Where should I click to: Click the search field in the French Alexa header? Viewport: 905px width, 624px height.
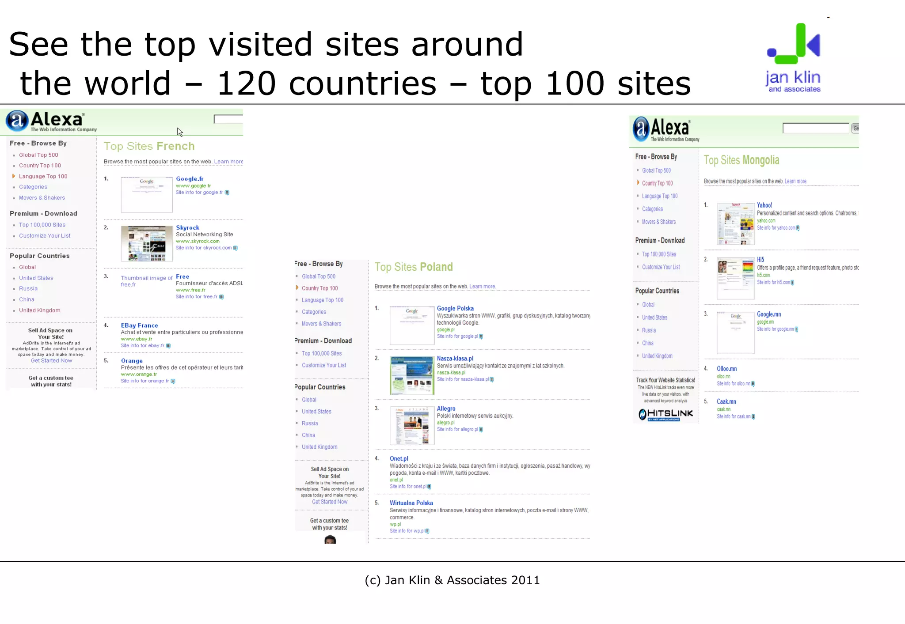coord(228,119)
